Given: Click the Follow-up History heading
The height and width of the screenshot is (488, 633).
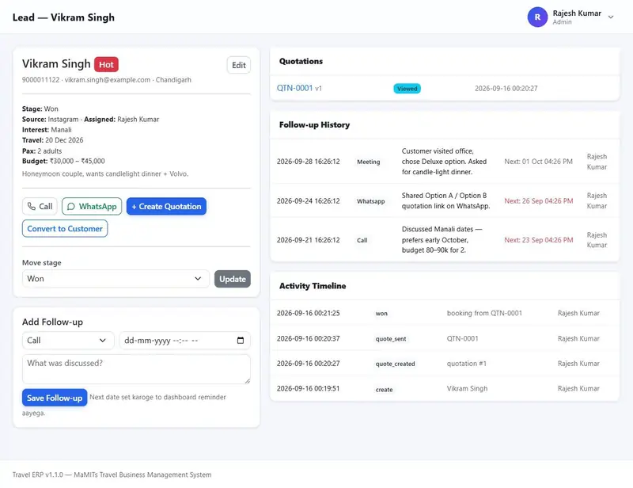Looking at the screenshot, I should point(314,125).
